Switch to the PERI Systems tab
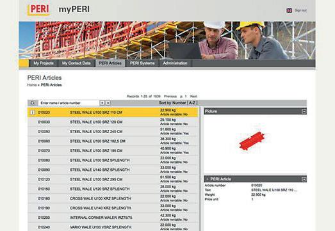335x231 pixels. coord(142,63)
